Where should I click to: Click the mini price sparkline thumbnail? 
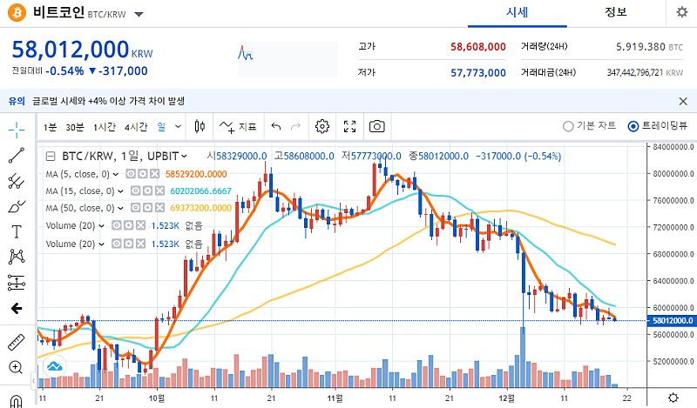tap(288, 59)
